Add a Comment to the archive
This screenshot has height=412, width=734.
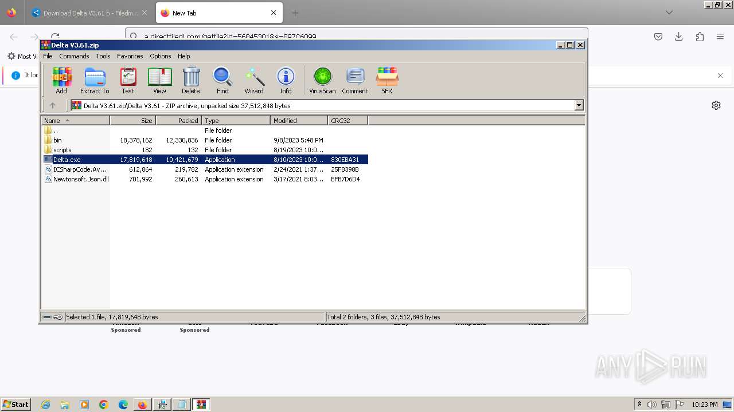tap(355, 80)
